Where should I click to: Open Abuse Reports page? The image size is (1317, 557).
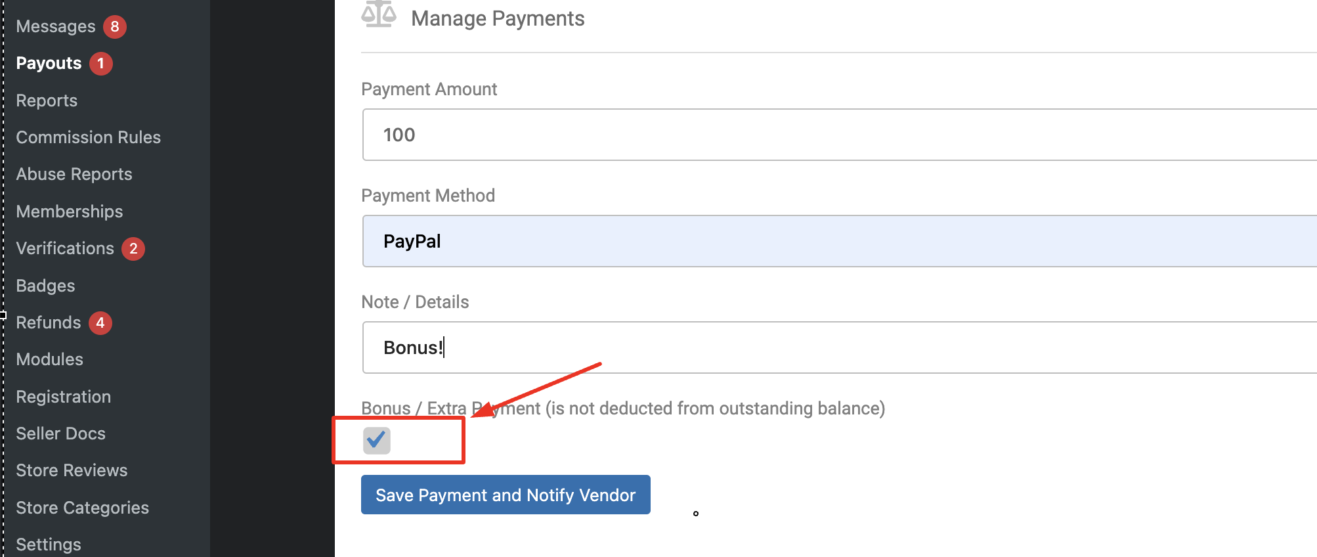74,174
